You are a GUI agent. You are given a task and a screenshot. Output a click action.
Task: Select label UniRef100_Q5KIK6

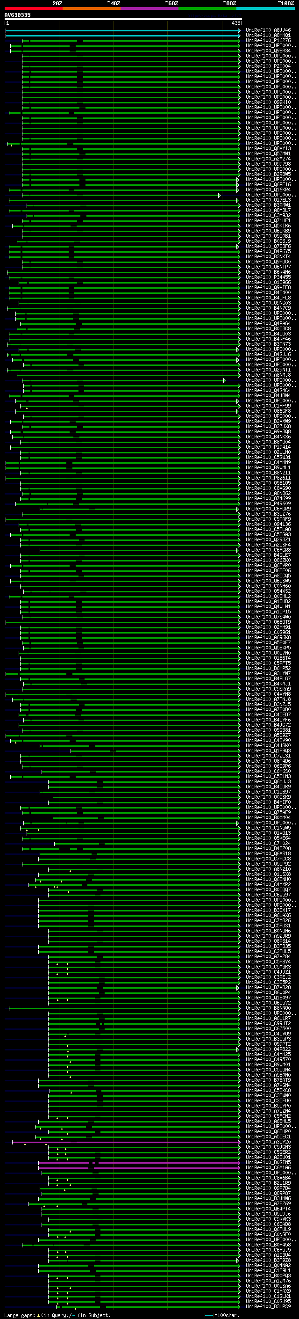tap(268, 226)
